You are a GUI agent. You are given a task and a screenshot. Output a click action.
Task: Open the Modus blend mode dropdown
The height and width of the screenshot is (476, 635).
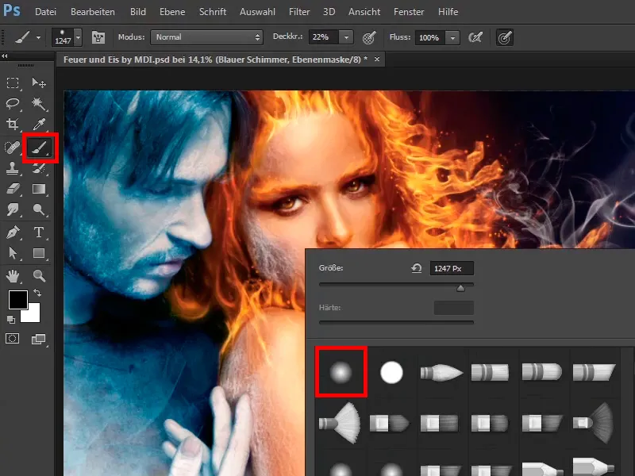click(x=206, y=37)
